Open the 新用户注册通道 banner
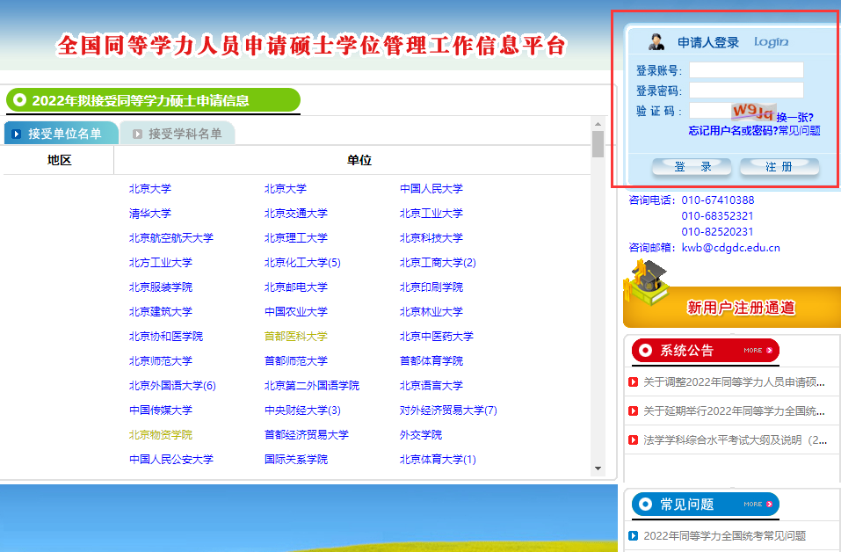Viewport: 841px width, 552px height. click(731, 307)
